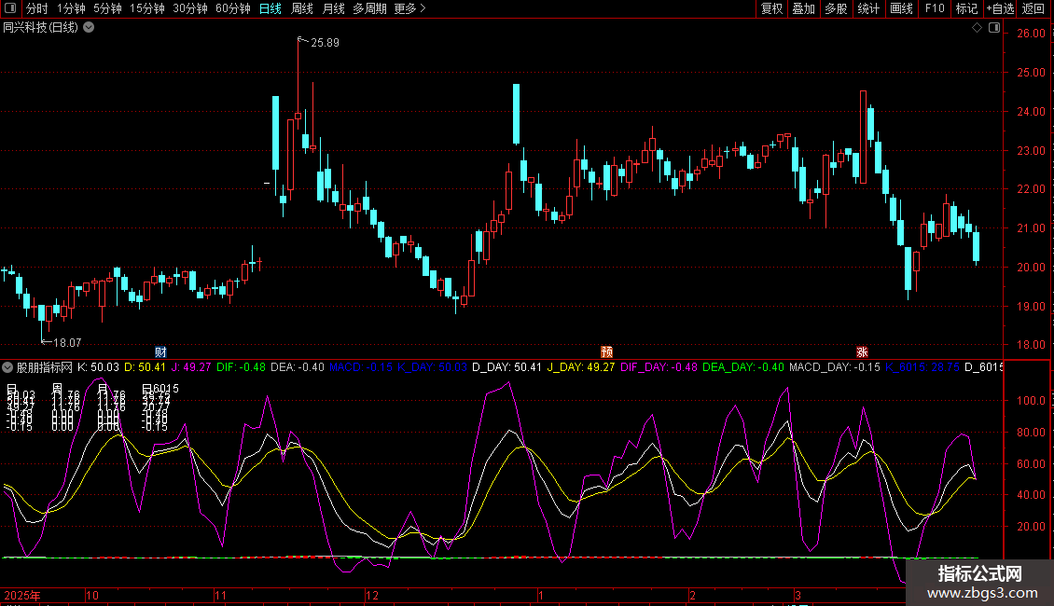The width and height of the screenshot is (1054, 606).
Task: Click the red 涨 marker on the chart
Action: coord(862,352)
